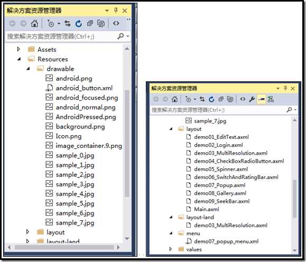Click left panel horizontal scrollbar right arrow

click(118, 247)
